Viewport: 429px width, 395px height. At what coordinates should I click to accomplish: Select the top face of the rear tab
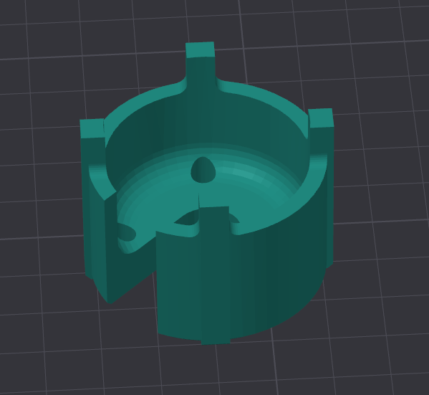(200, 49)
